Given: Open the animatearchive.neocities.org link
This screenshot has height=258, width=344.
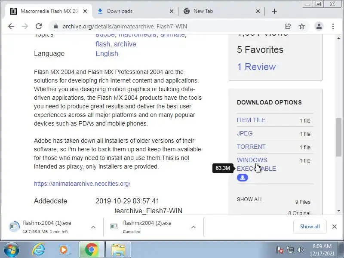Looking at the screenshot, I should [82, 184].
